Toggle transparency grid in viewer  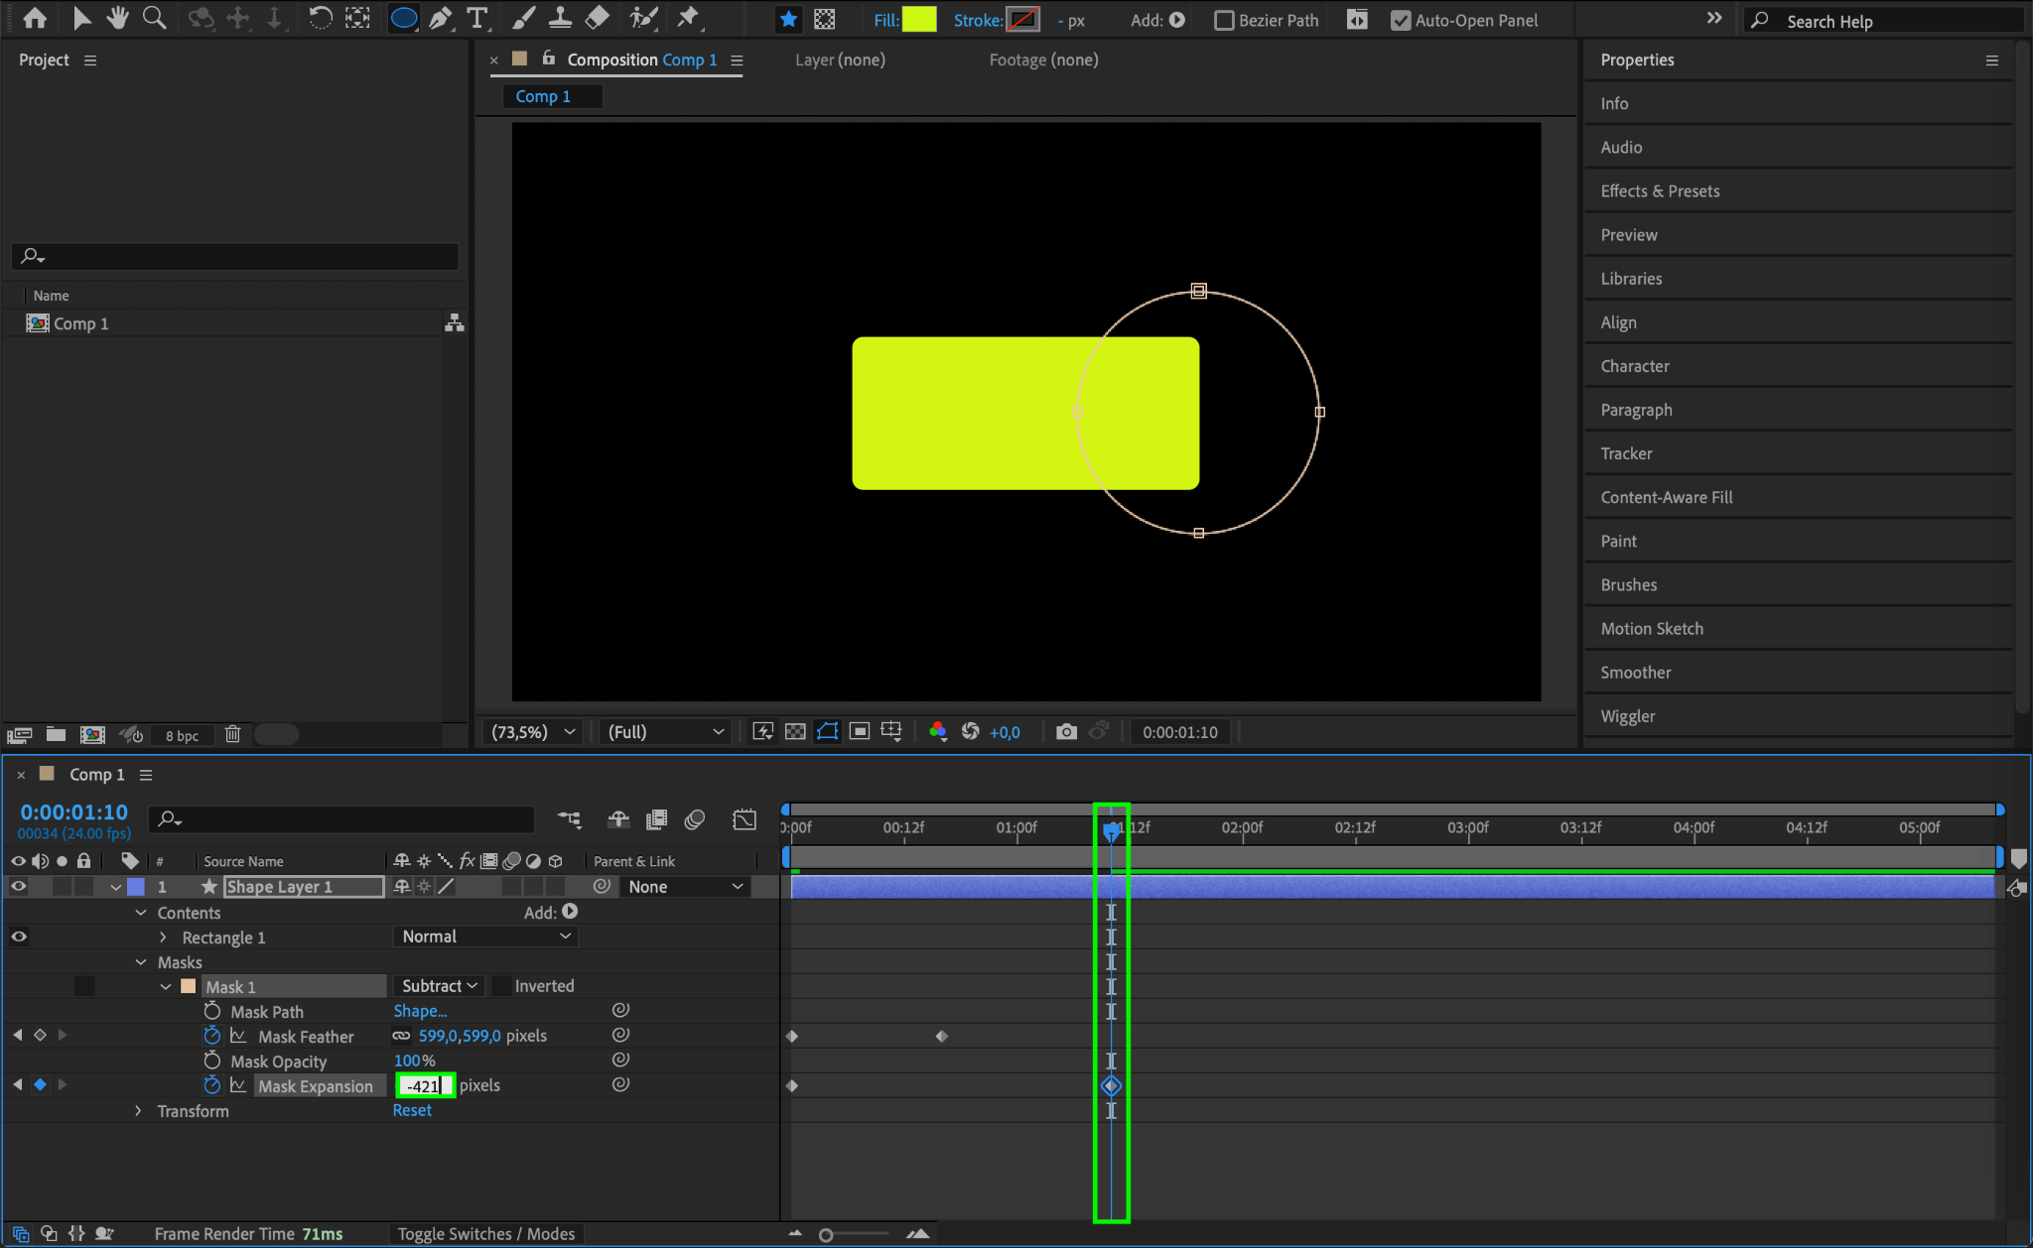(x=795, y=732)
